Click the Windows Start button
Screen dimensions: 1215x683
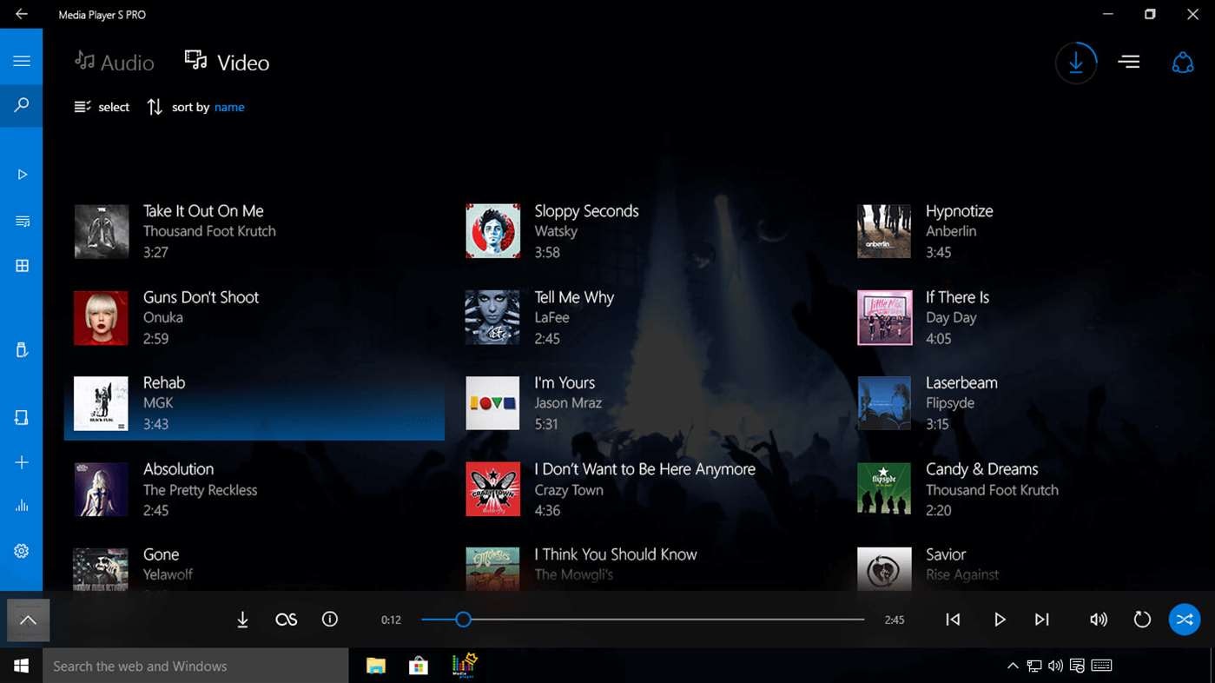point(22,666)
